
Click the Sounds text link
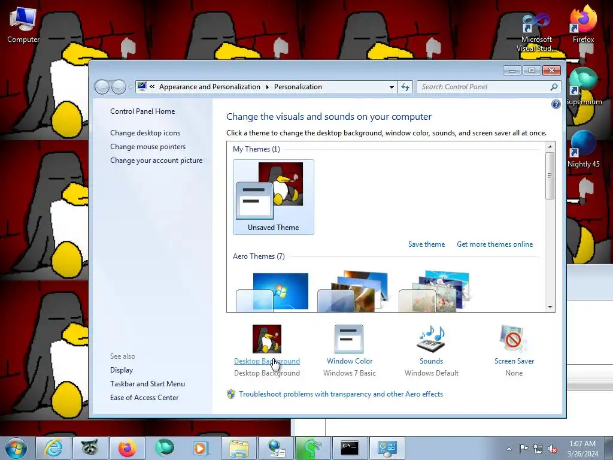[431, 361]
